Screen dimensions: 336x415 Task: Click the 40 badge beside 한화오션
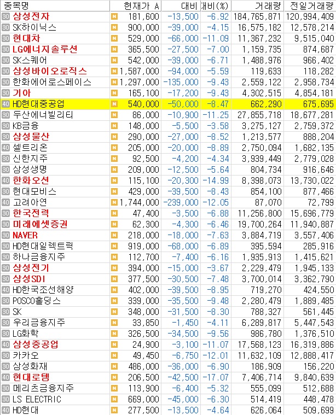5,180
